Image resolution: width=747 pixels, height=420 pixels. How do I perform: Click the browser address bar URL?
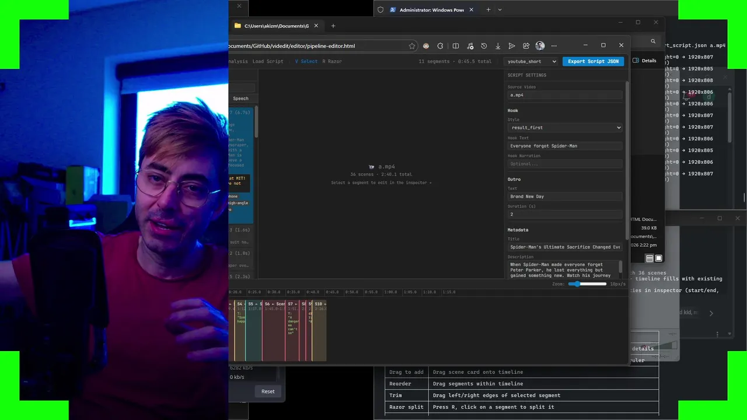(291, 46)
